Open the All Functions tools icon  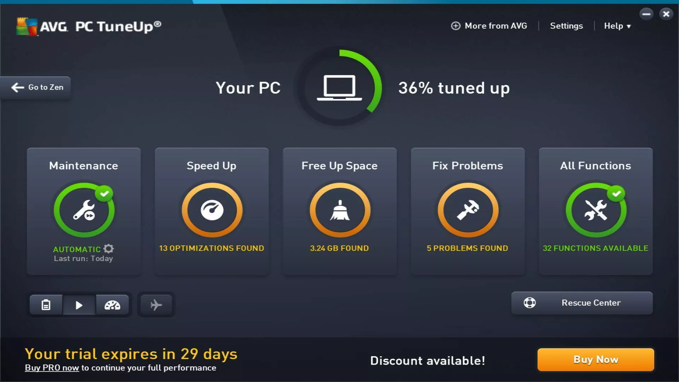click(596, 210)
